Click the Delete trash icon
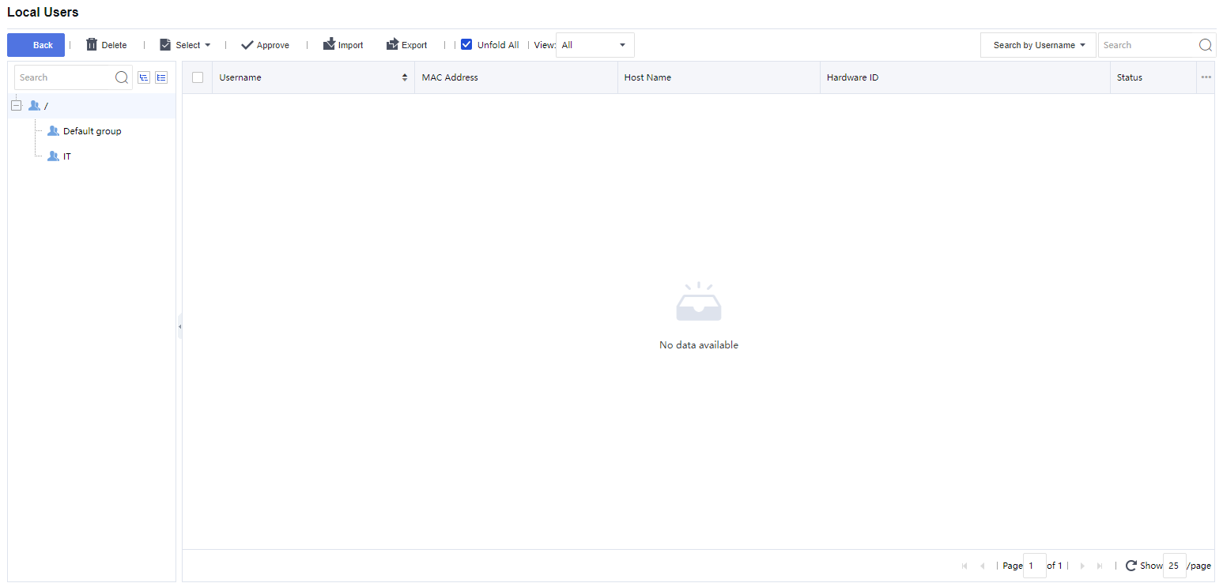Viewport: 1223px width, 583px height. [92, 45]
